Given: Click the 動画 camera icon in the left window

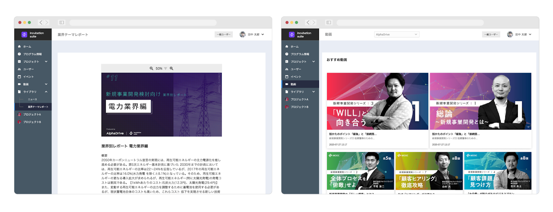Looking at the screenshot, I should [19, 84].
